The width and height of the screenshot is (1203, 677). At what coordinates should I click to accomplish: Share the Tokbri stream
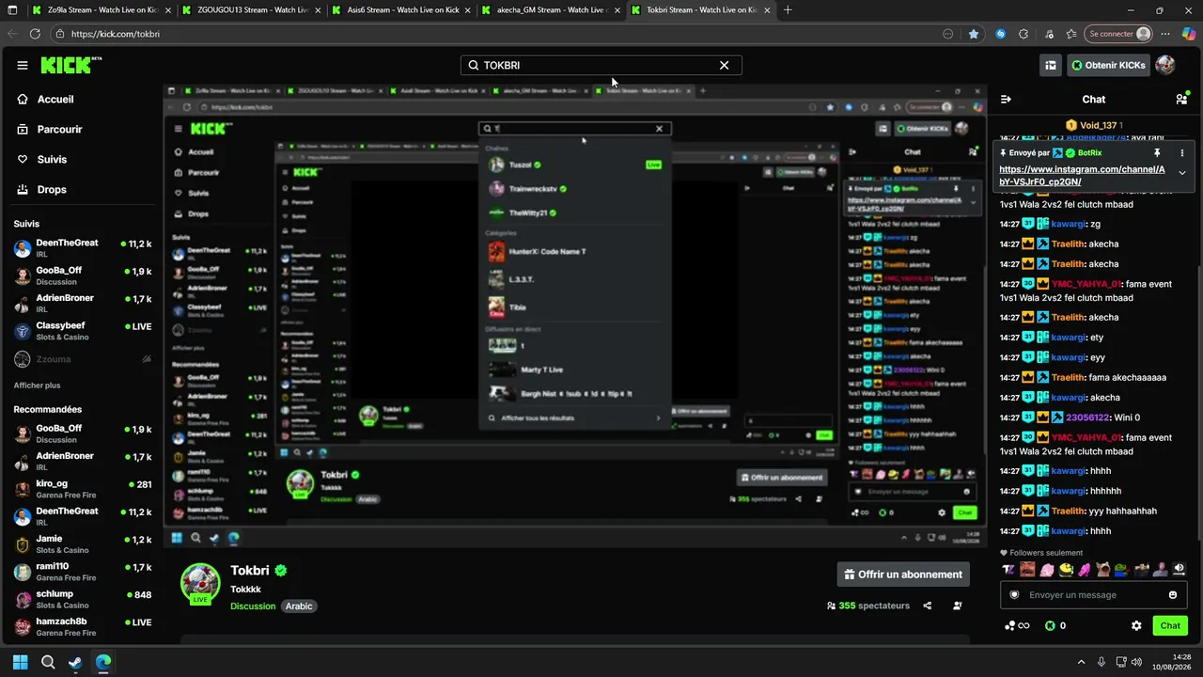[928, 606]
